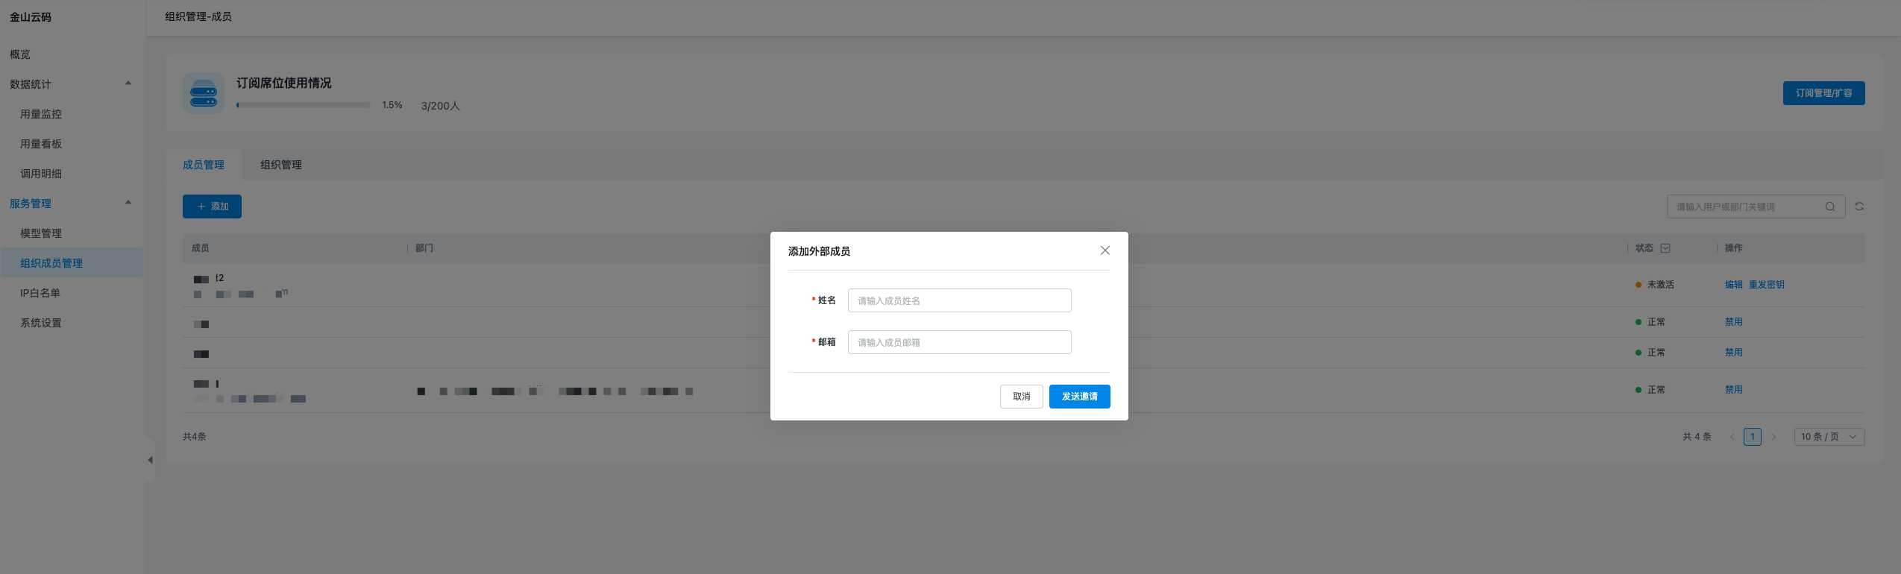Open IP白名单 in the sidebar
Viewport: 1901px width, 574px height.
coord(40,293)
